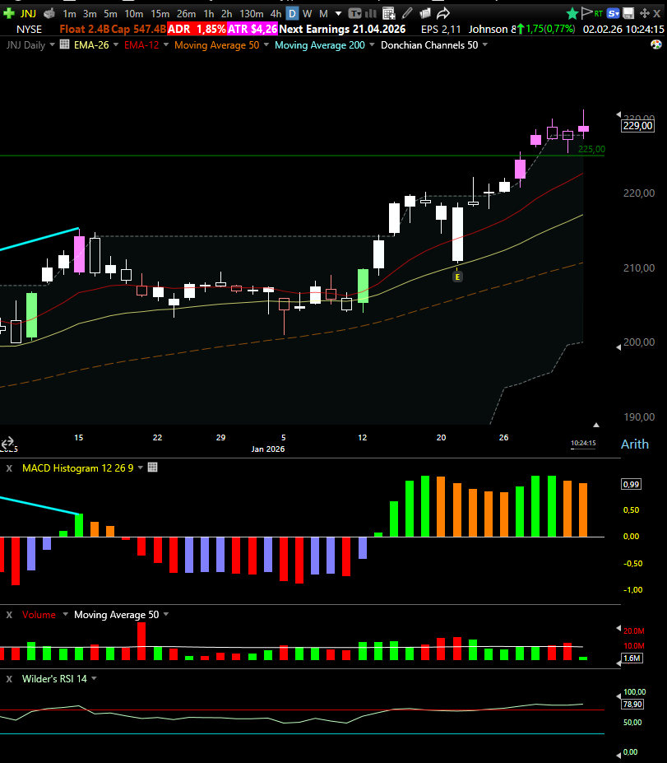Toggle the Arith scale button

pyautogui.click(x=634, y=444)
